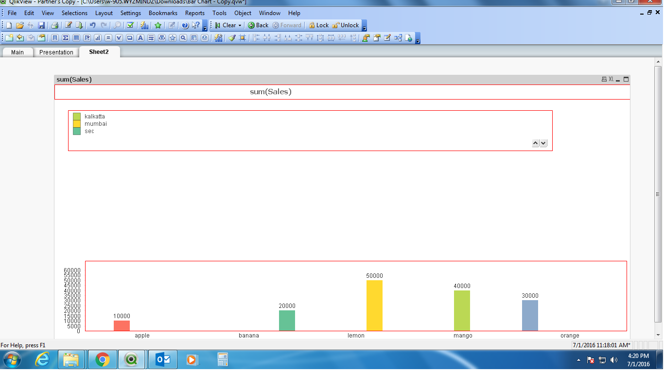This screenshot has height=373, width=664.
Task: Switch to the Presentation tab
Action: point(56,52)
